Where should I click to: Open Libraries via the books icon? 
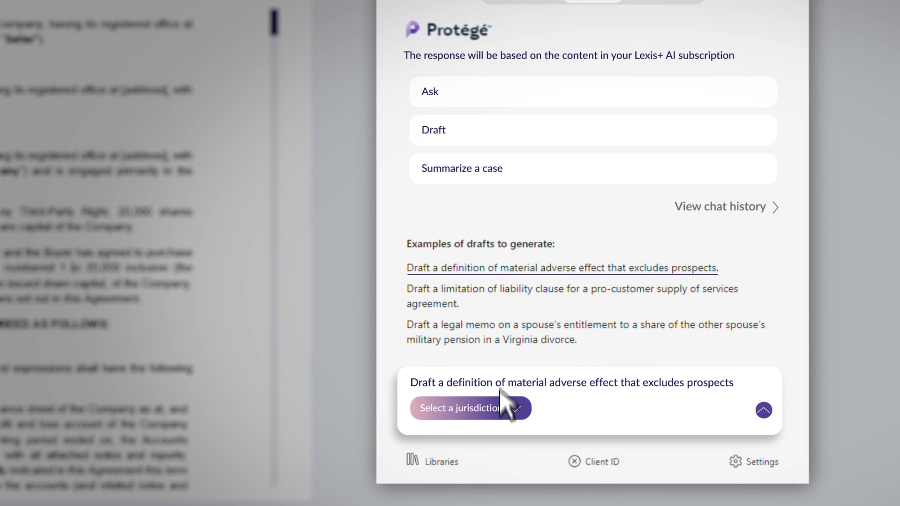point(412,460)
